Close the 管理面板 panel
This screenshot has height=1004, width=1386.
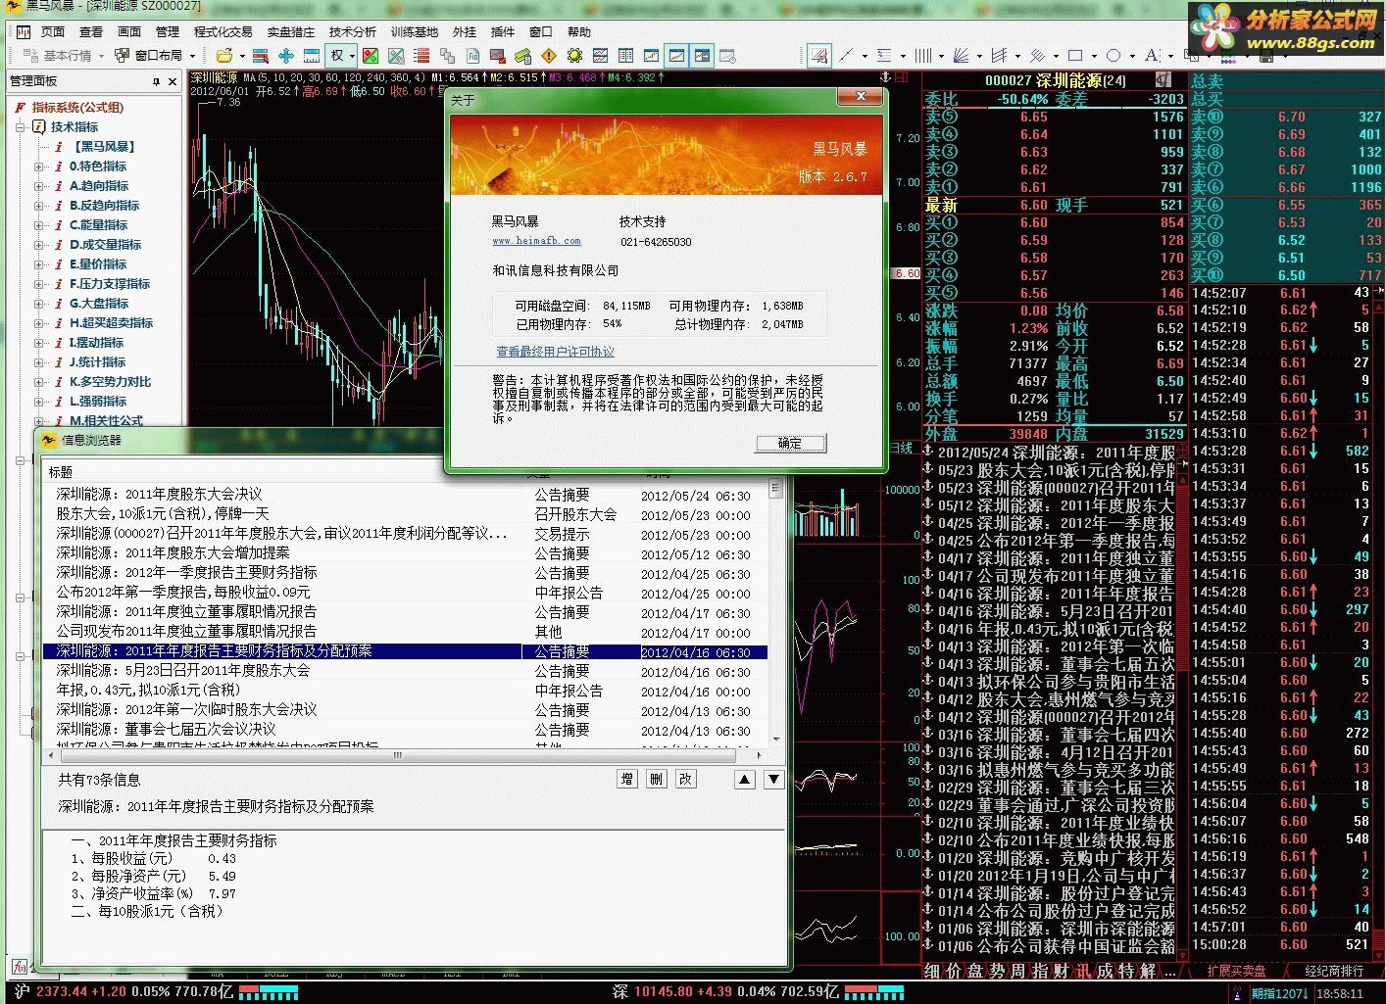coord(173,81)
